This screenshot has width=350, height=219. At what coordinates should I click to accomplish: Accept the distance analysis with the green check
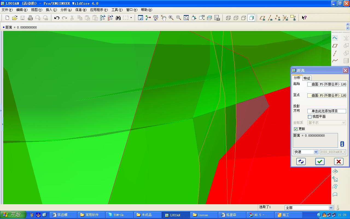pyautogui.click(x=320, y=162)
